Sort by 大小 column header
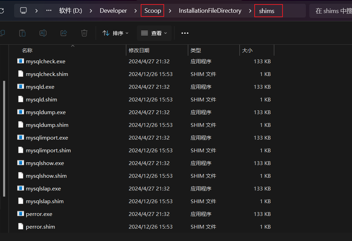352x241 pixels. [x=257, y=50]
